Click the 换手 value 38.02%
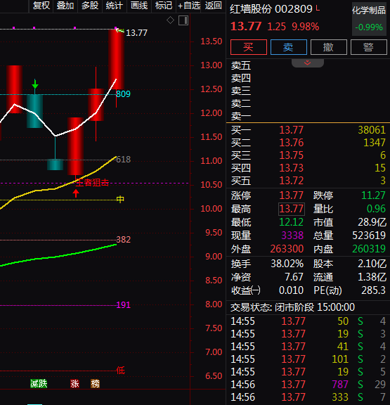390x405 pixels. click(287, 264)
